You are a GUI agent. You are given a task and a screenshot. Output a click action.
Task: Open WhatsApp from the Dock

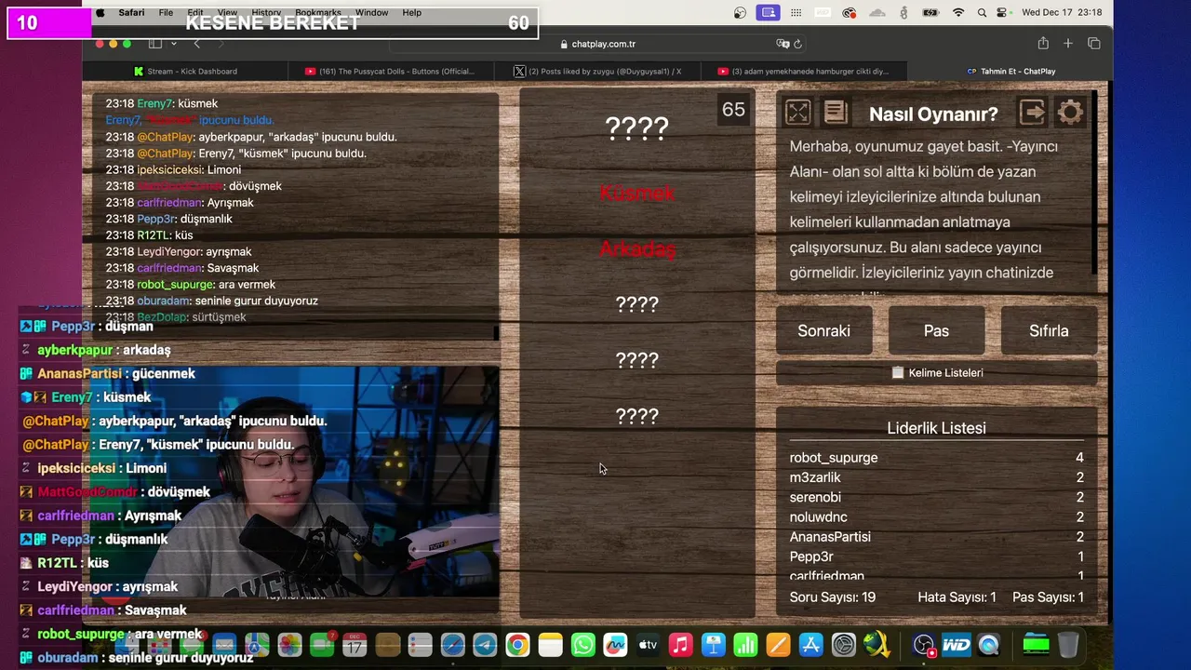click(x=582, y=644)
